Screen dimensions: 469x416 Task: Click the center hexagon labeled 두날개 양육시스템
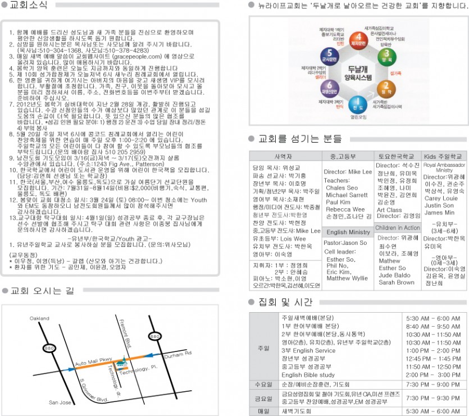[x=358, y=73]
